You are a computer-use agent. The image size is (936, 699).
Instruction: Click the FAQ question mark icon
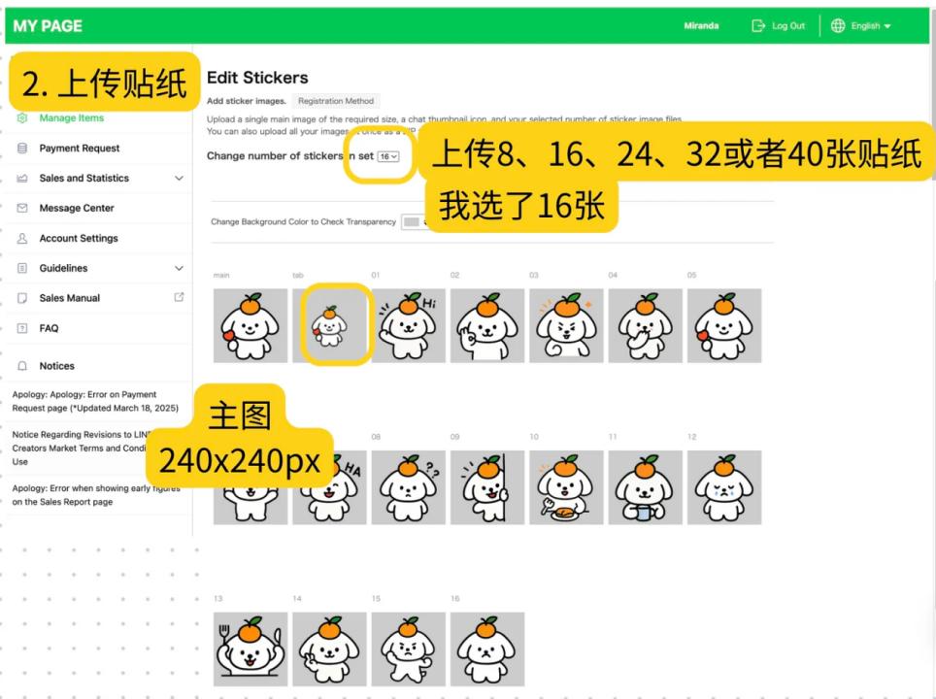(x=21, y=327)
